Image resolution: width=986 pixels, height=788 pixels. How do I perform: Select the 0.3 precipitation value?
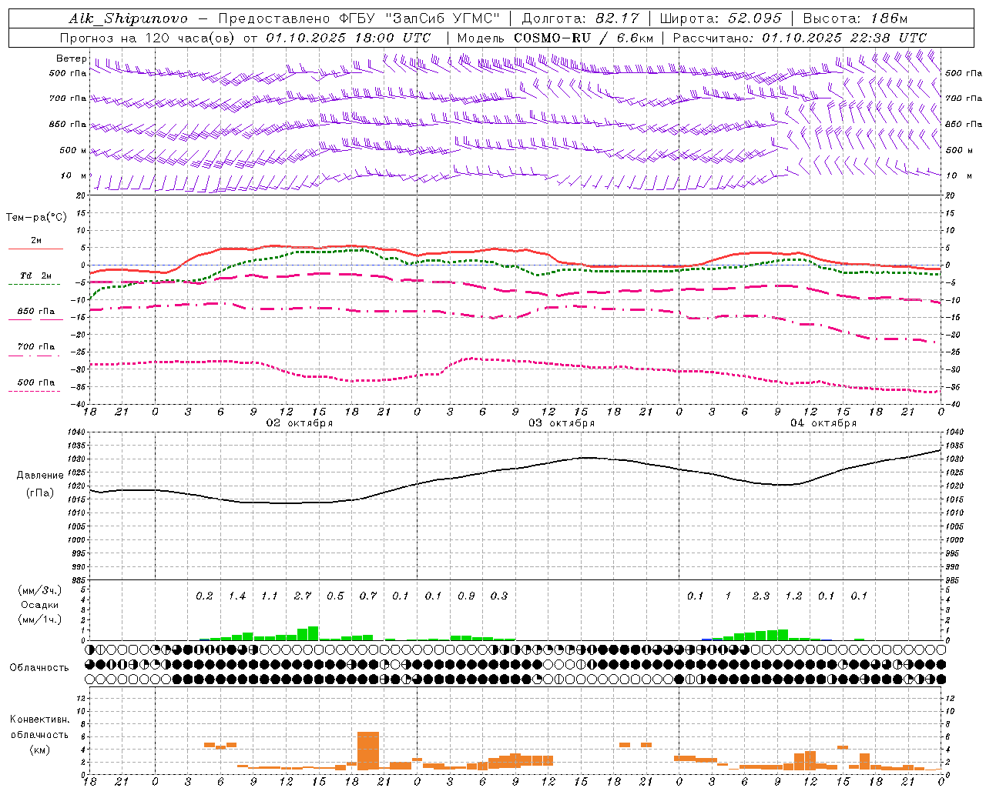coord(499,596)
